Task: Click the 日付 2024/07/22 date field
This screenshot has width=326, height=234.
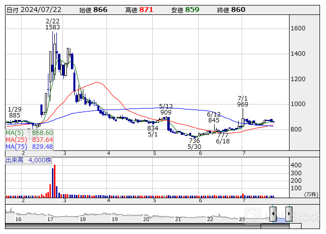Action: pyautogui.click(x=33, y=9)
